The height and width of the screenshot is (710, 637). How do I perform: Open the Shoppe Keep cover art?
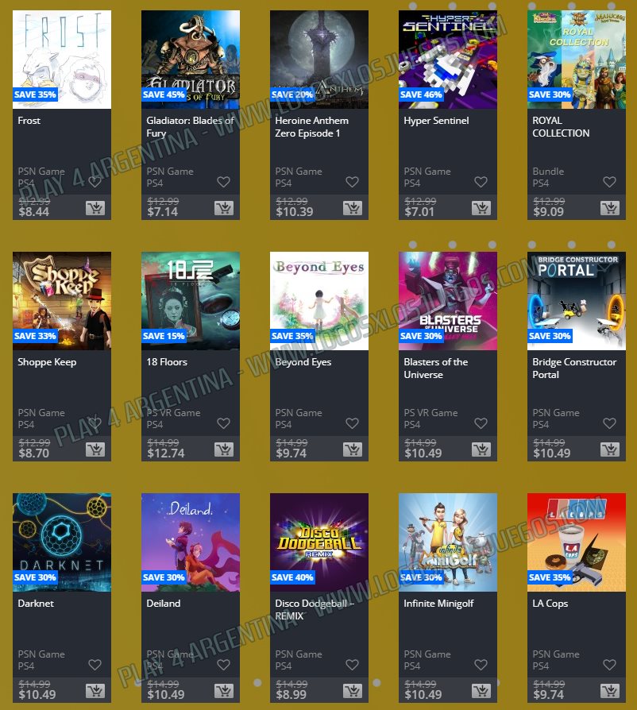click(62, 301)
